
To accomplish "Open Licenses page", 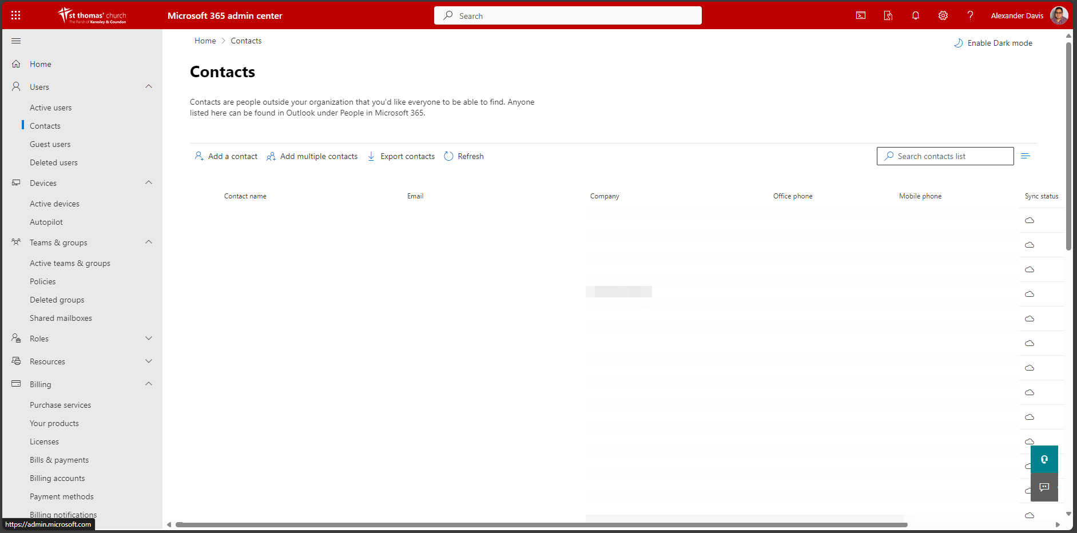I will point(45,441).
